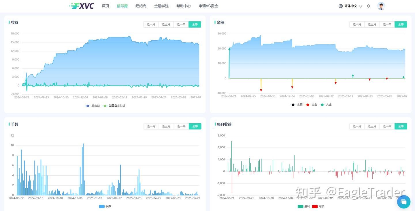Open the chat bubble in bottom right corner
This screenshot has height=211, width=415.
(403, 202)
